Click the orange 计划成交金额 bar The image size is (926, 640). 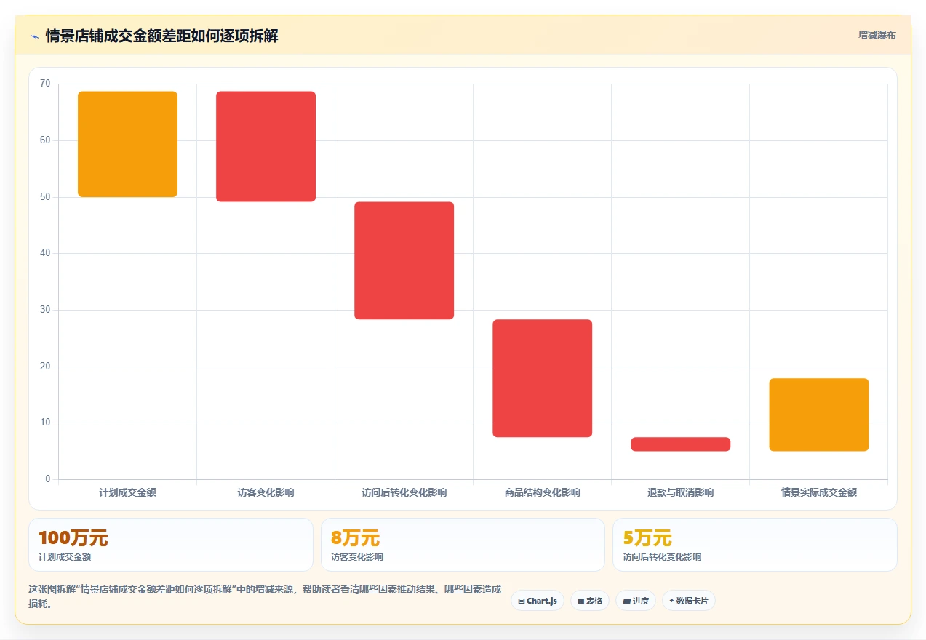pyautogui.click(x=127, y=144)
